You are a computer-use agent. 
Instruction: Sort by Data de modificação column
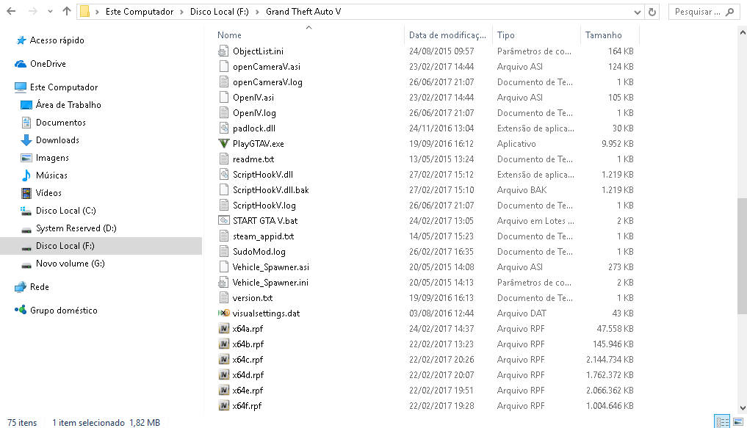[x=447, y=35]
